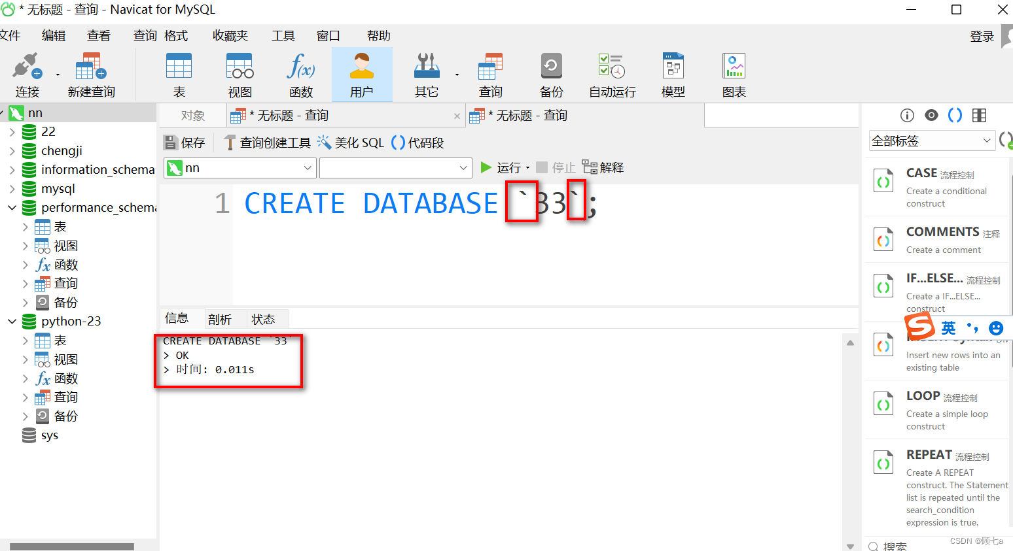Screen dimensions: 1013x551
Task: Open the Favorites (收藏夹) menu
Action: tap(230, 35)
